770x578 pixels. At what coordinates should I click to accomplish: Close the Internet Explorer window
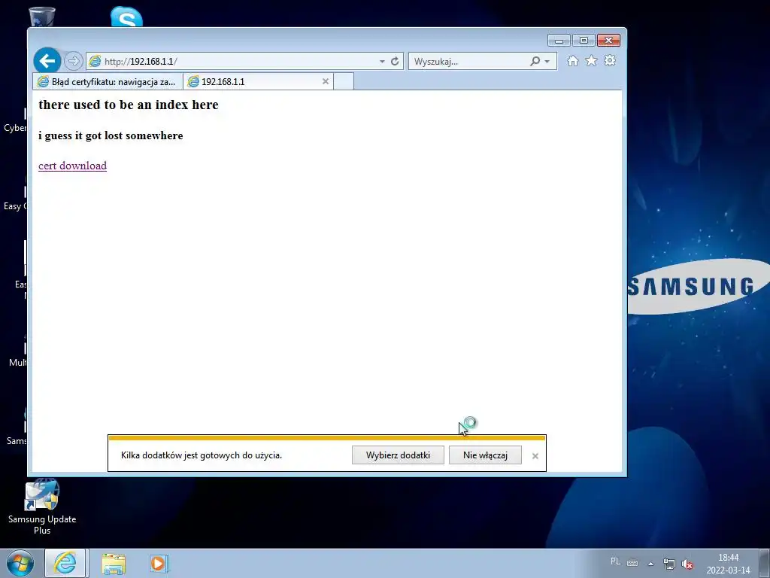click(x=609, y=41)
